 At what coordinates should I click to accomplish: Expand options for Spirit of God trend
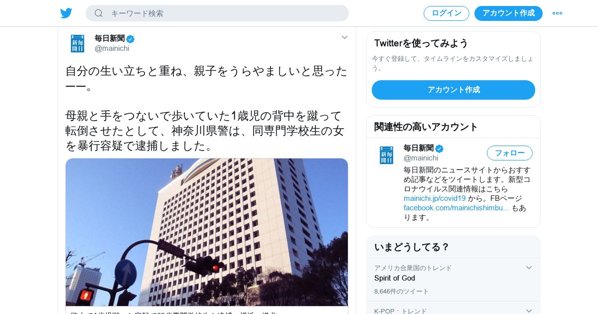[529, 268]
